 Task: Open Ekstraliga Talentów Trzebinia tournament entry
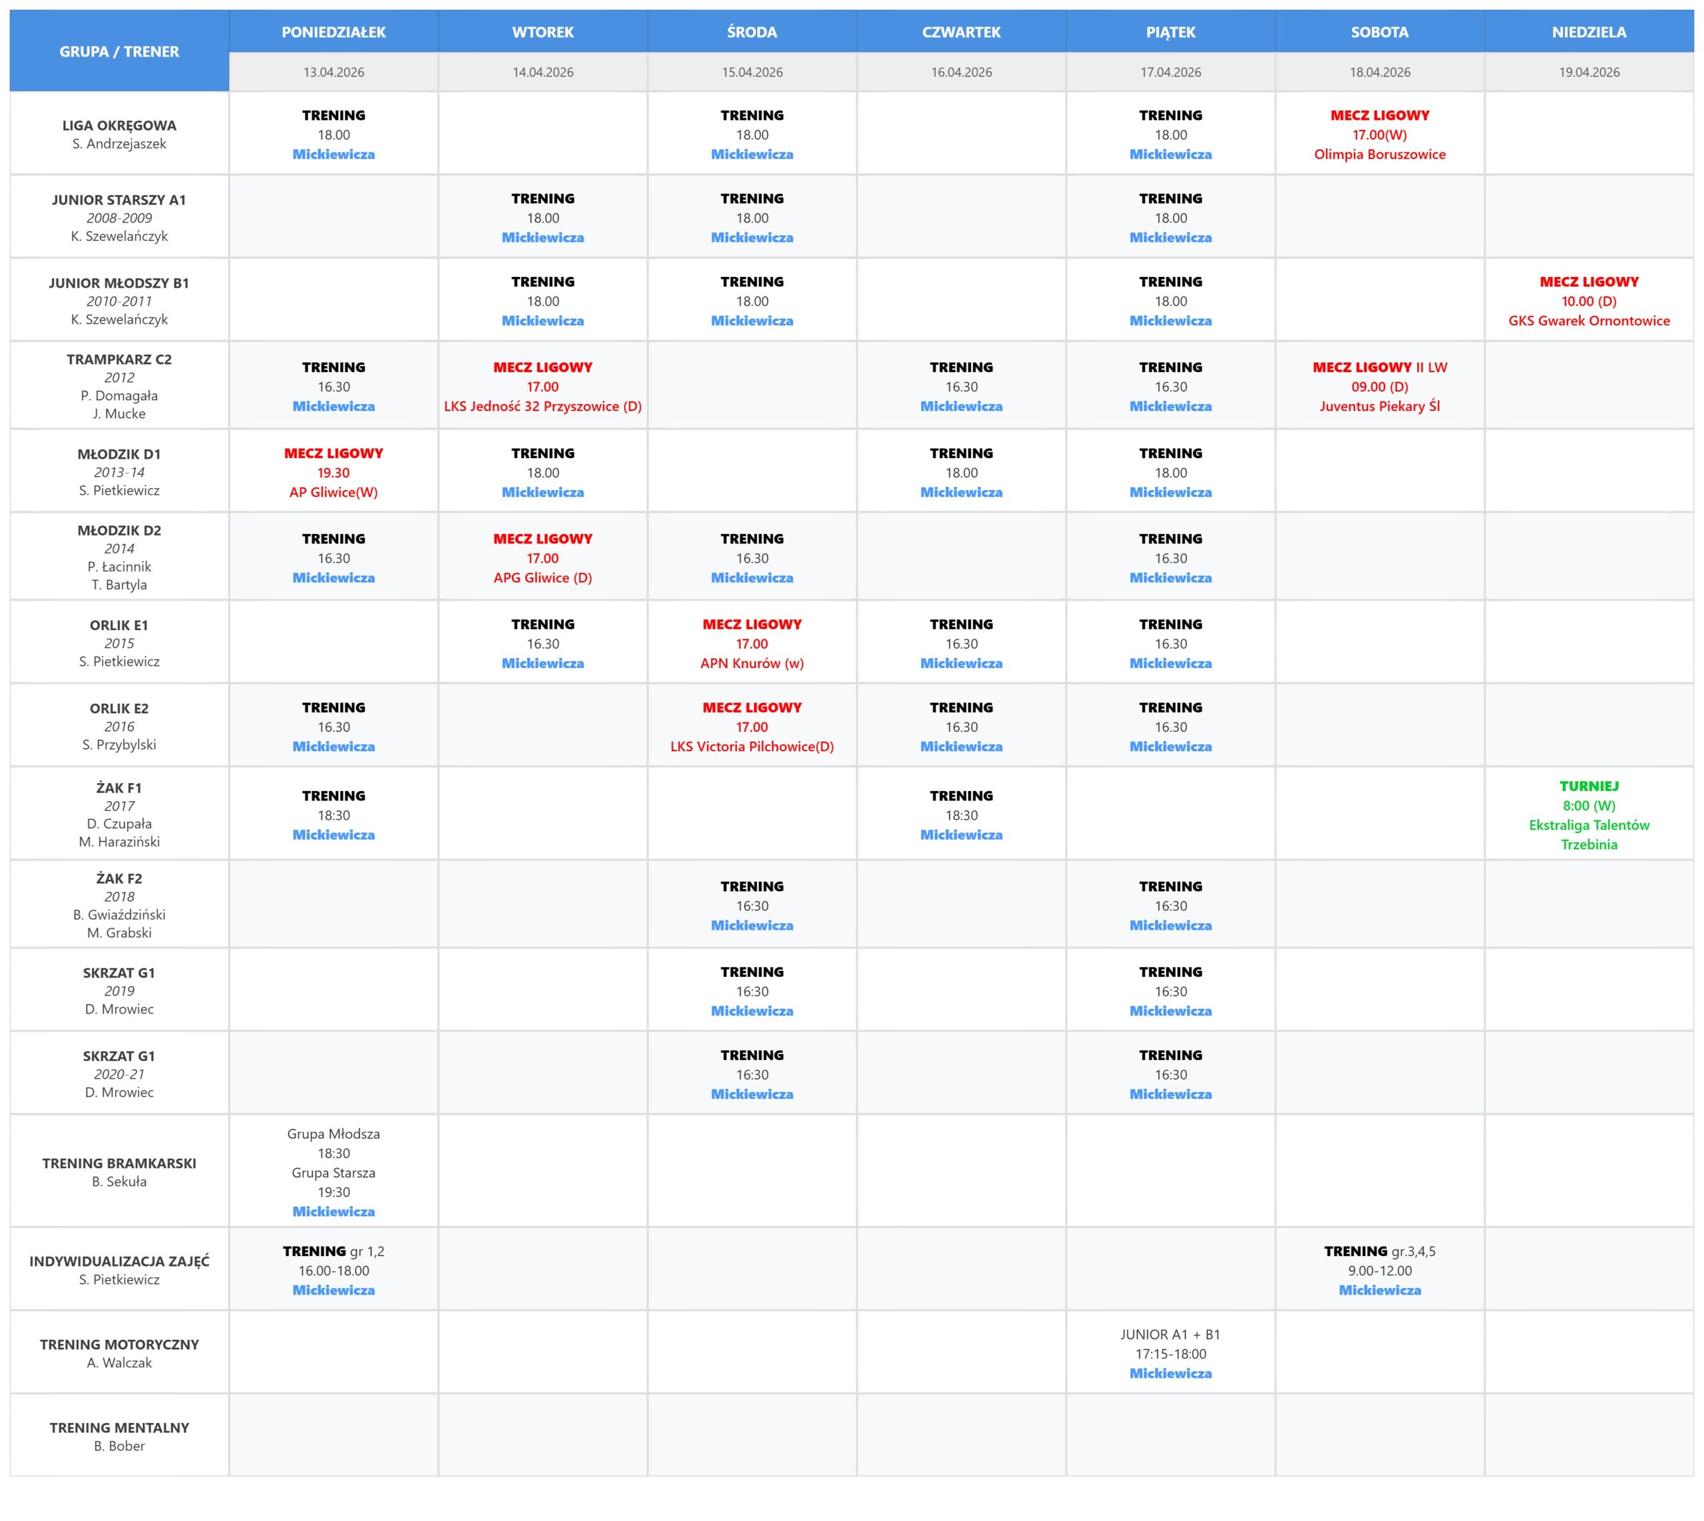[x=1588, y=825]
